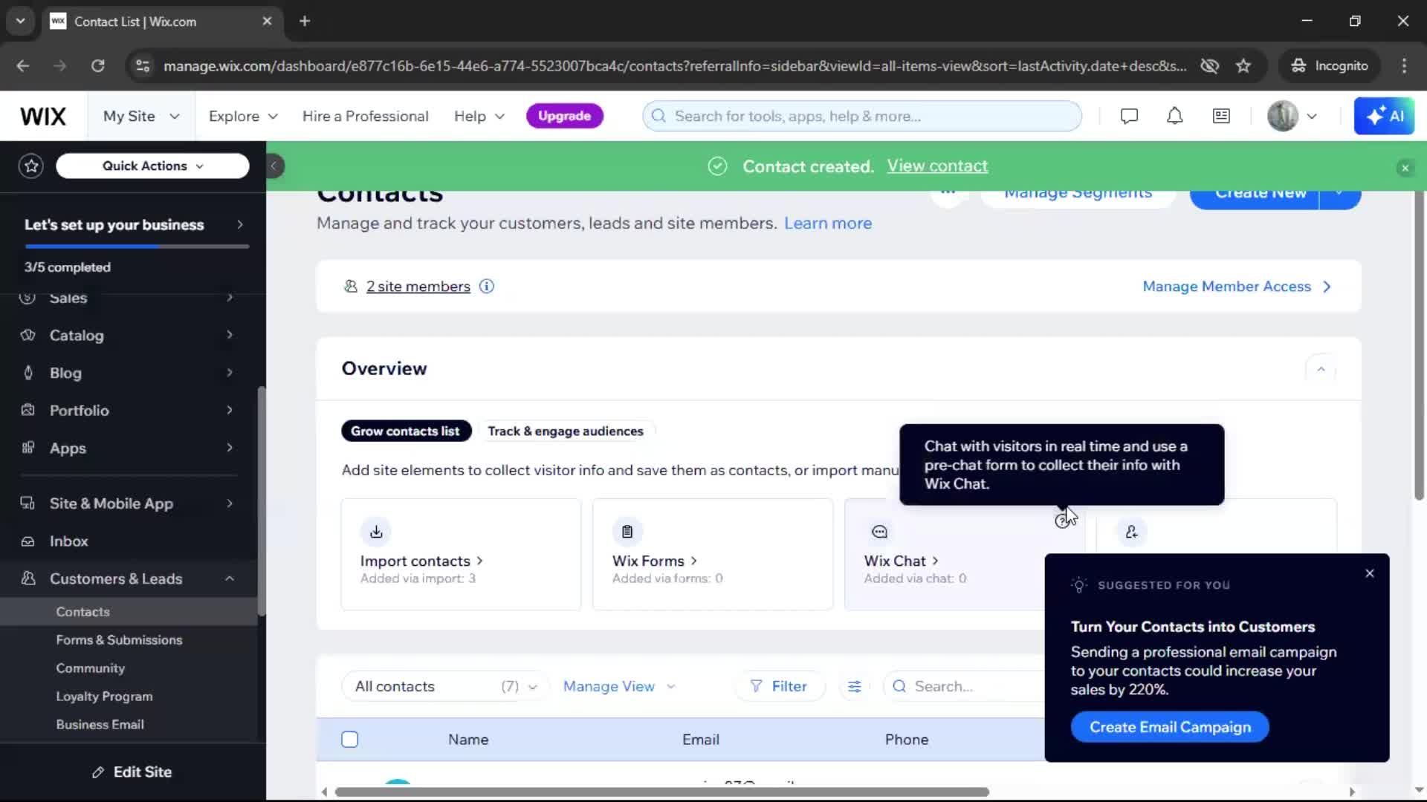Click Edit Site

click(132, 772)
